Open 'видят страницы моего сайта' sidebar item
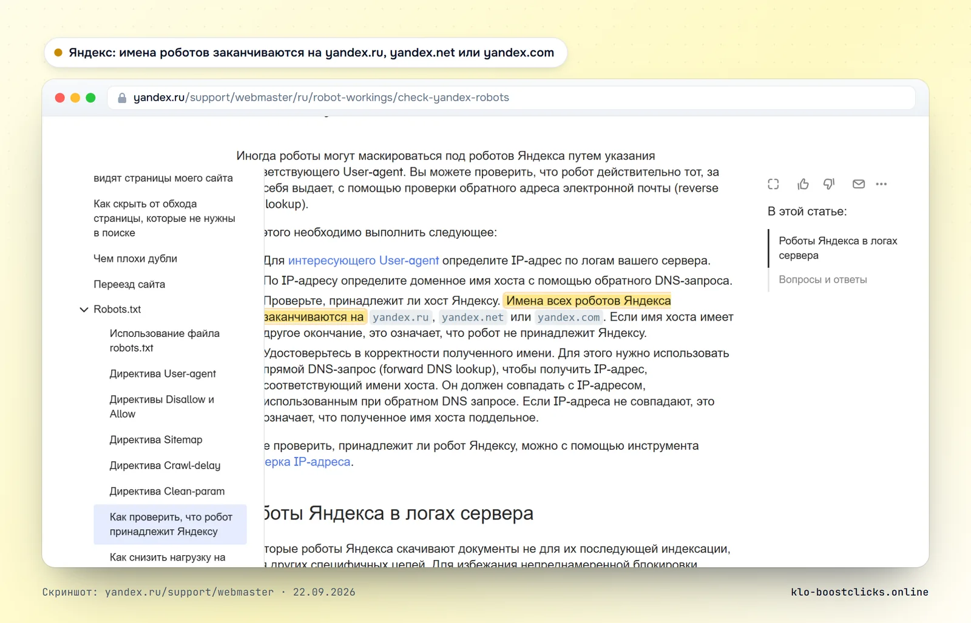The height and width of the screenshot is (623, 971). tap(163, 178)
